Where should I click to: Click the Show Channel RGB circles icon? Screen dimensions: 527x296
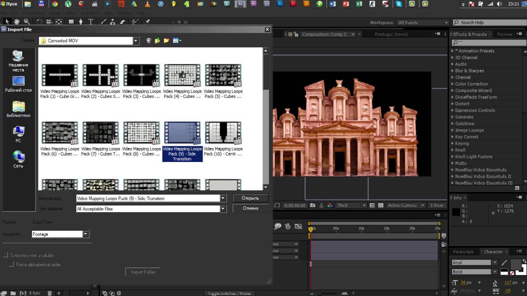coord(330,205)
